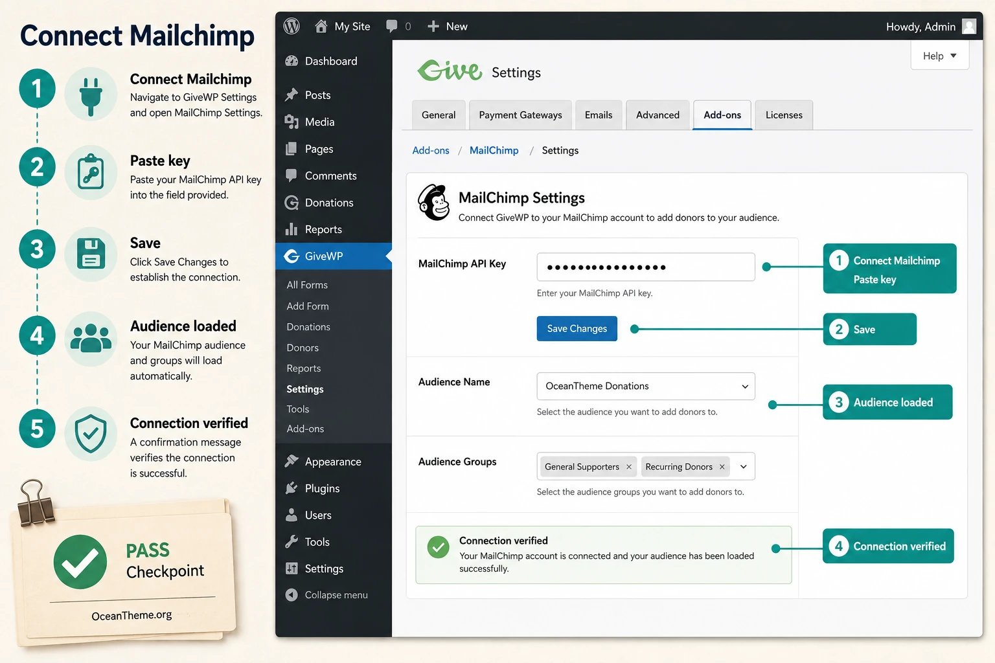The image size is (995, 663).
Task: Expand the Audience Groups dropdown arrow
Action: tap(743, 467)
